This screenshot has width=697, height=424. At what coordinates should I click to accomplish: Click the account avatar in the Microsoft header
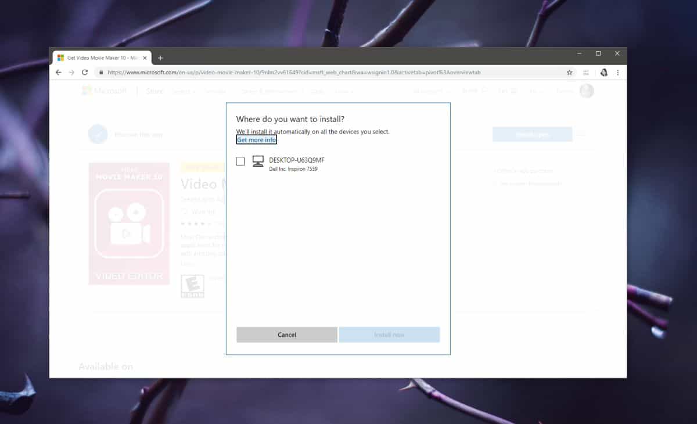(587, 91)
